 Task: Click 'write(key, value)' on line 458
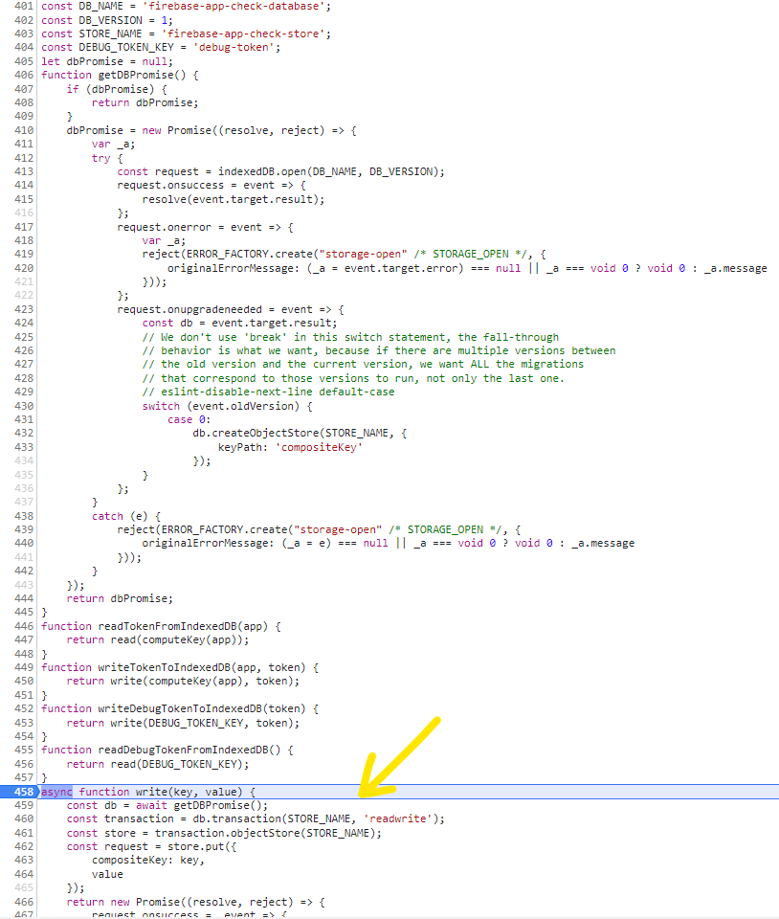click(x=189, y=792)
